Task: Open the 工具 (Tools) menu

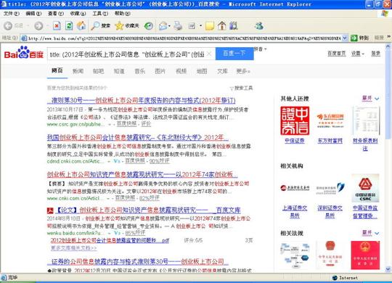Action: [100, 14]
